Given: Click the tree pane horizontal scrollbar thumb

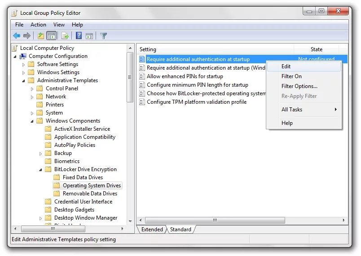Looking at the screenshot, I should click(53, 229).
